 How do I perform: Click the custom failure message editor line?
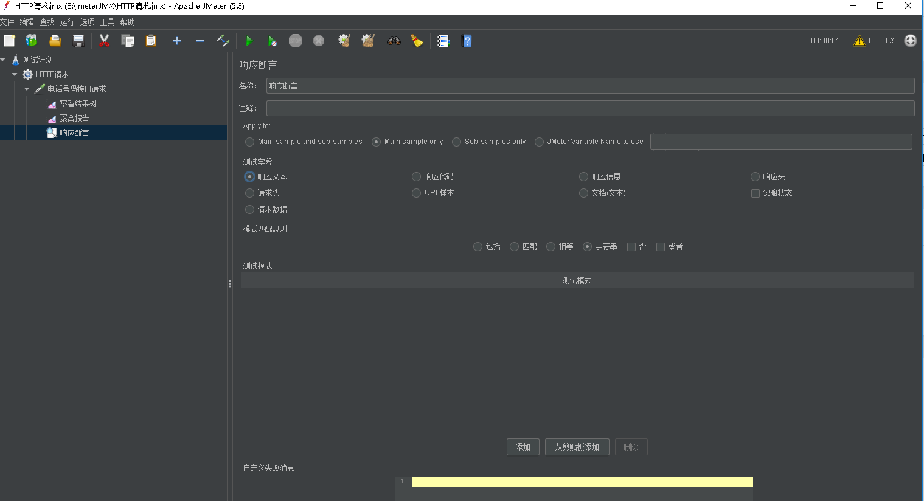[x=582, y=482]
